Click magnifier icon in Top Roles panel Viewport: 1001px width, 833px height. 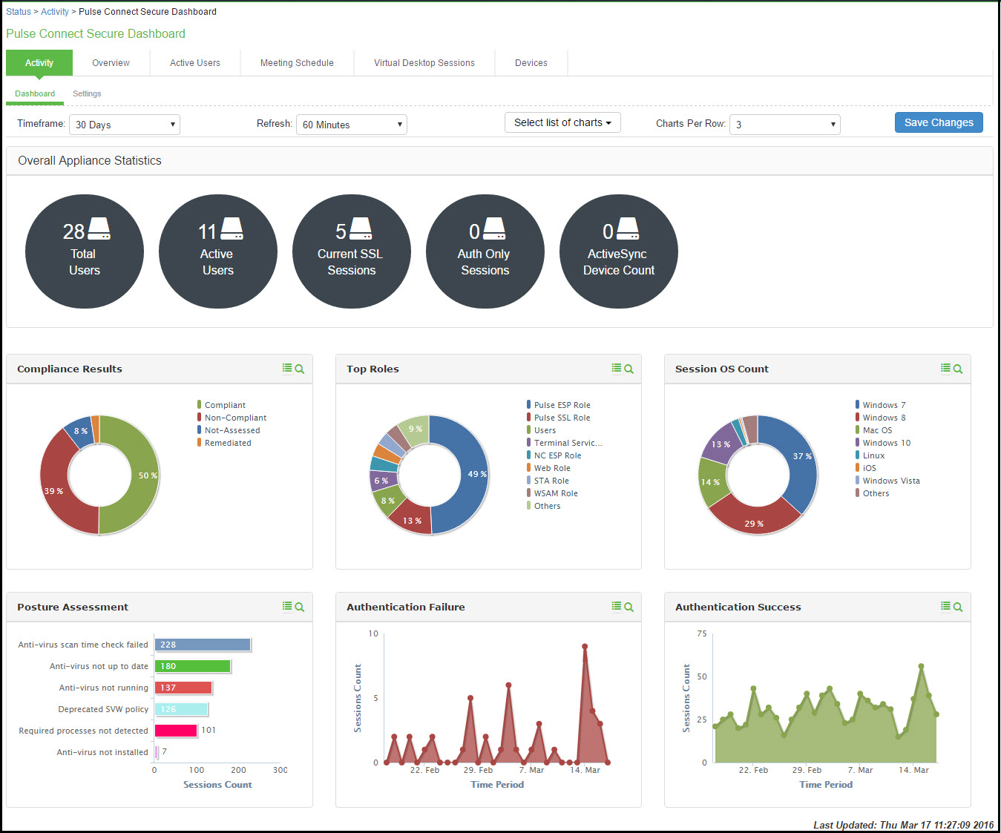click(629, 369)
